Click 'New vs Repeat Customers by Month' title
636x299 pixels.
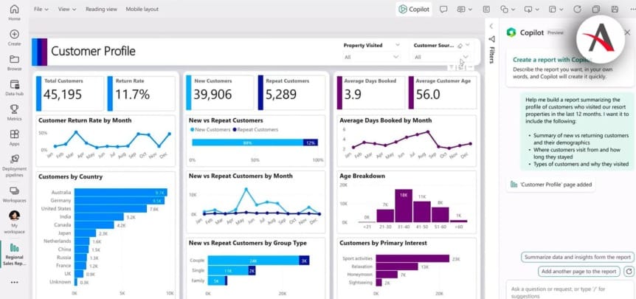pos(241,176)
